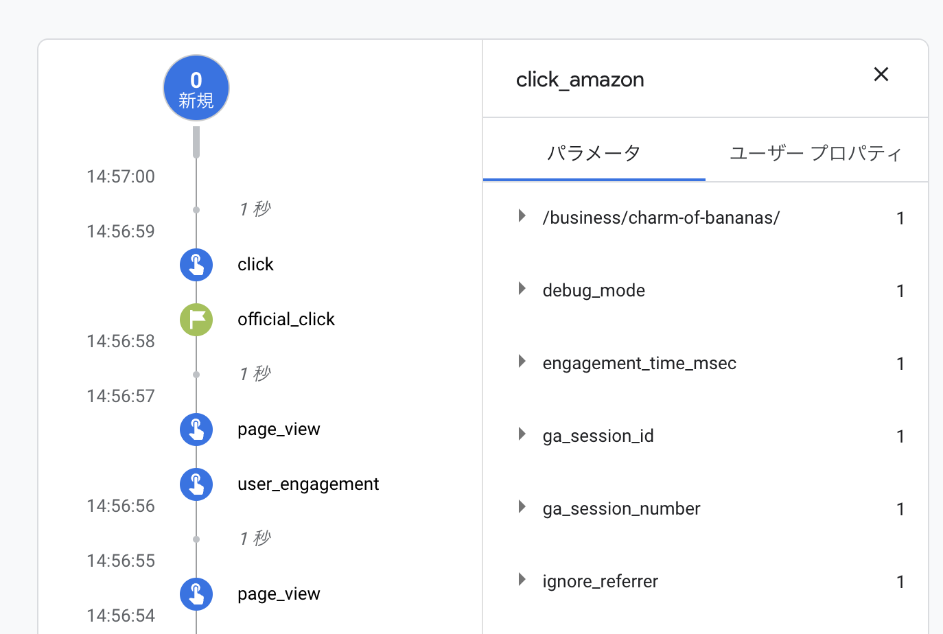Click the blue icon beside the click event
Screen dimensions: 943x634
(x=196, y=265)
